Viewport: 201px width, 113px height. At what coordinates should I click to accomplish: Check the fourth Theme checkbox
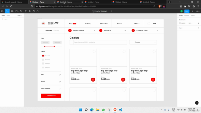click(x=43, y=67)
